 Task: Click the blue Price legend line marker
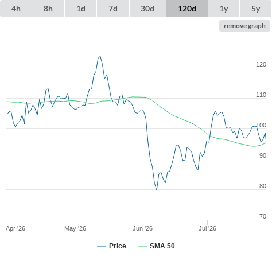point(102,246)
